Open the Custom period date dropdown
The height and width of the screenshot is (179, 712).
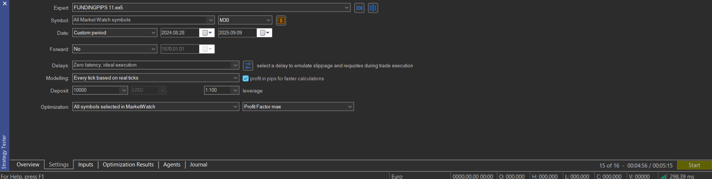(x=115, y=33)
